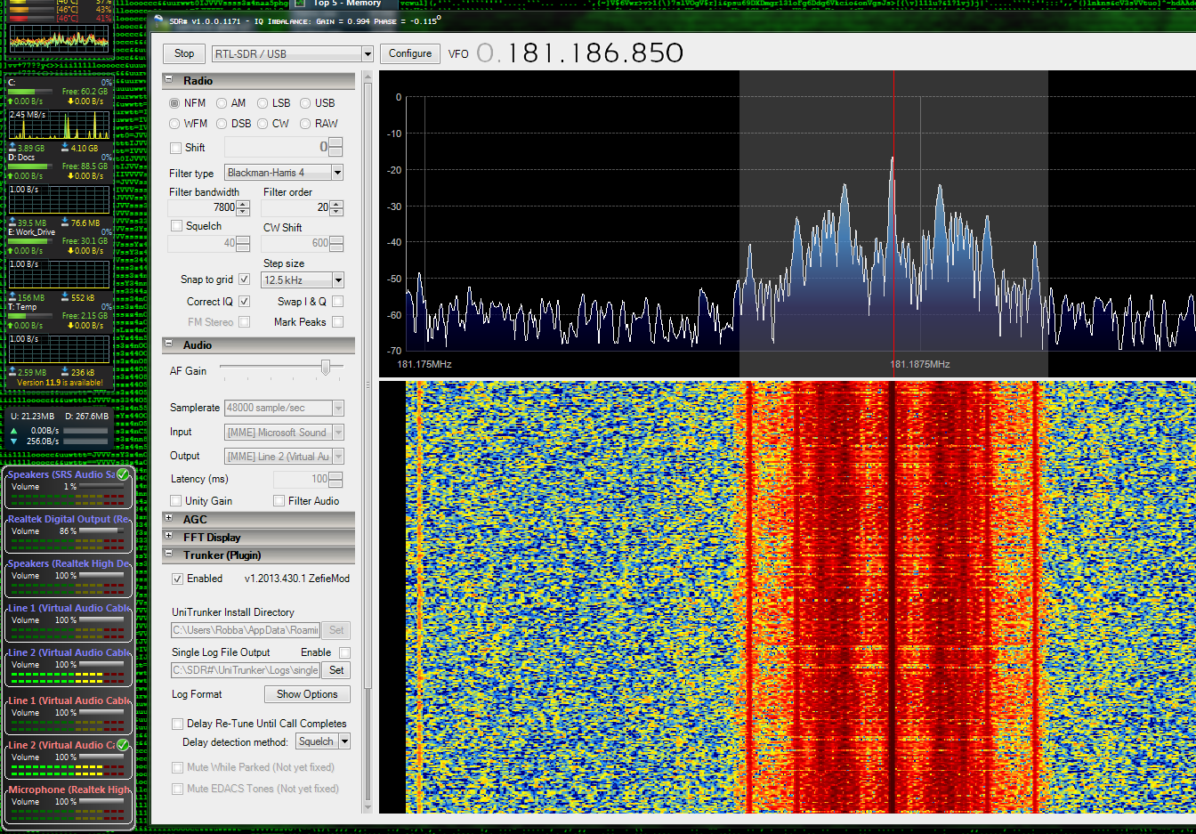This screenshot has height=834, width=1196.
Task: Select the LSB mode
Action: coord(263,103)
